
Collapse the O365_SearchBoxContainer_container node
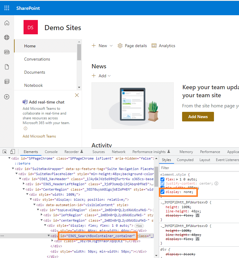point(49,236)
